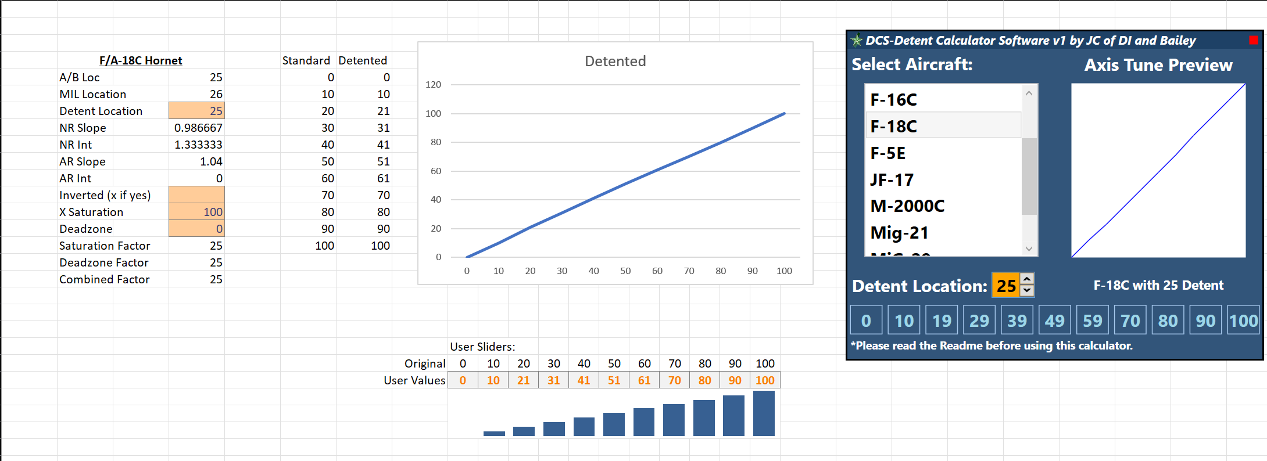This screenshot has height=461, width=1267.
Task: Click output value box 80 in calculator
Action: [x=1168, y=320]
